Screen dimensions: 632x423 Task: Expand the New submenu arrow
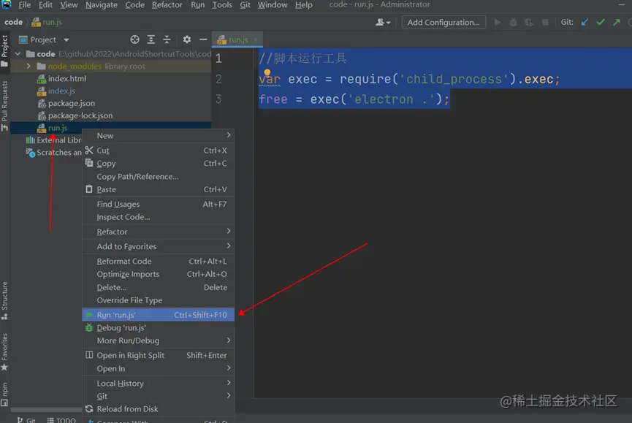point(229,135)
